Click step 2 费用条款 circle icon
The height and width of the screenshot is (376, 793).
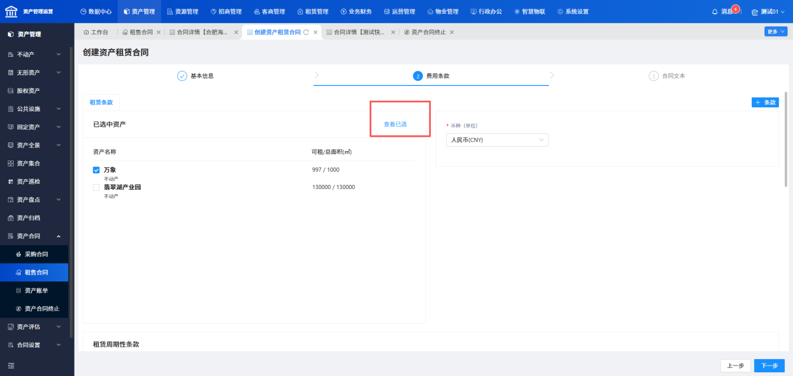tap(418, 76)
